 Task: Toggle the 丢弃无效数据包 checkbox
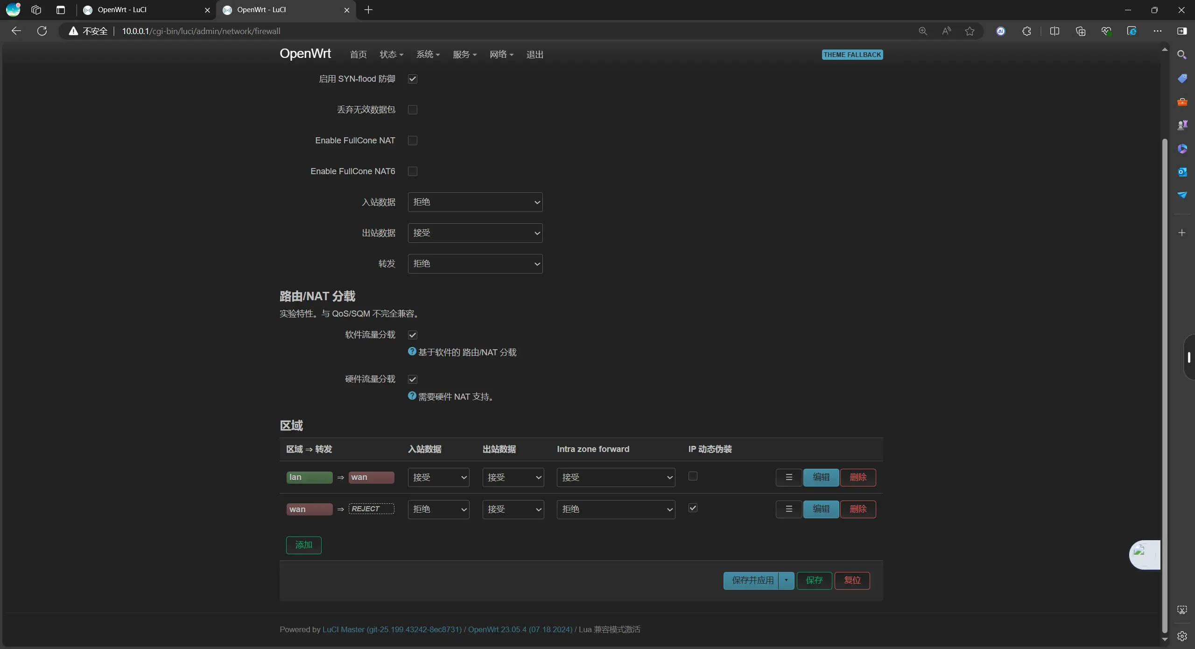[413, 110]
